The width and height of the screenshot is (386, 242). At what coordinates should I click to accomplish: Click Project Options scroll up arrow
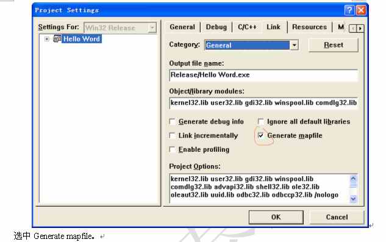[x=353, y=179]
